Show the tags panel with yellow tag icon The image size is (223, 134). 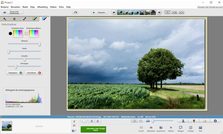click(204, 121)
